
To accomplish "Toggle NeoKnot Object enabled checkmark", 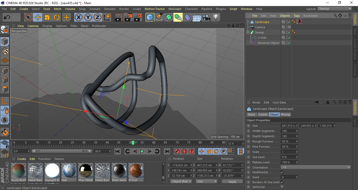I will (289, 43).
